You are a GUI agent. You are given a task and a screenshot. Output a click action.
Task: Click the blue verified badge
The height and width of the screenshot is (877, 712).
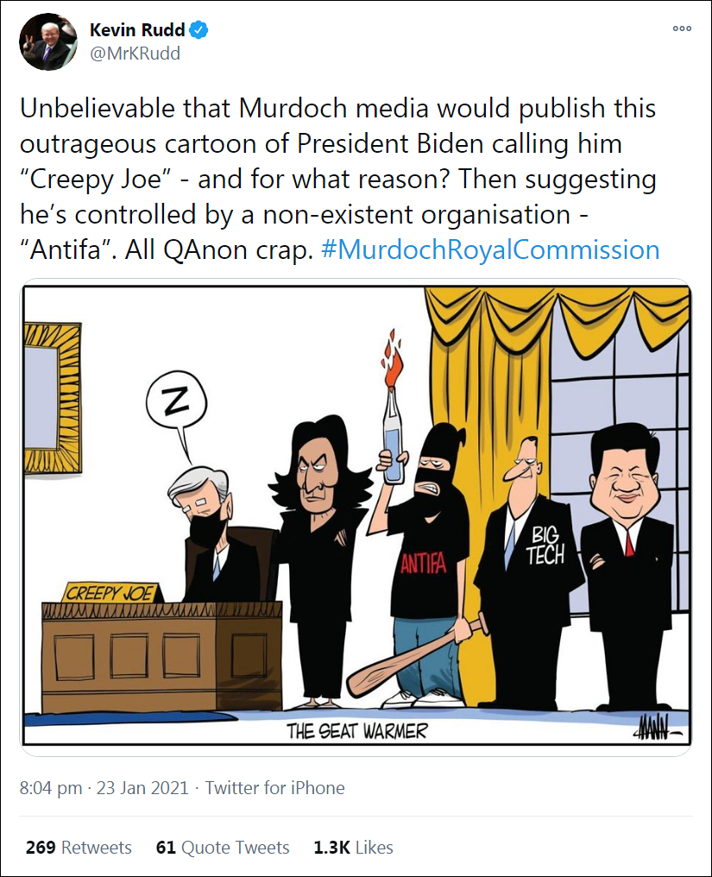[198, 29]
